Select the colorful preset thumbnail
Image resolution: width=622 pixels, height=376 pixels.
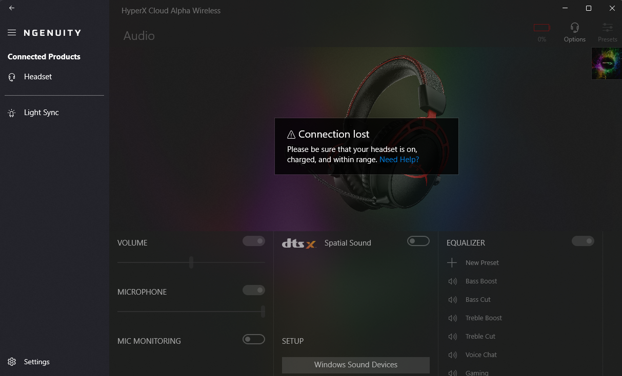pos(607,63)
